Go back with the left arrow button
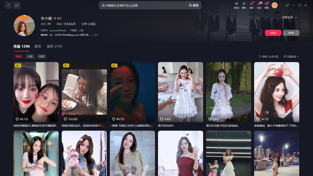 point(8,5)
